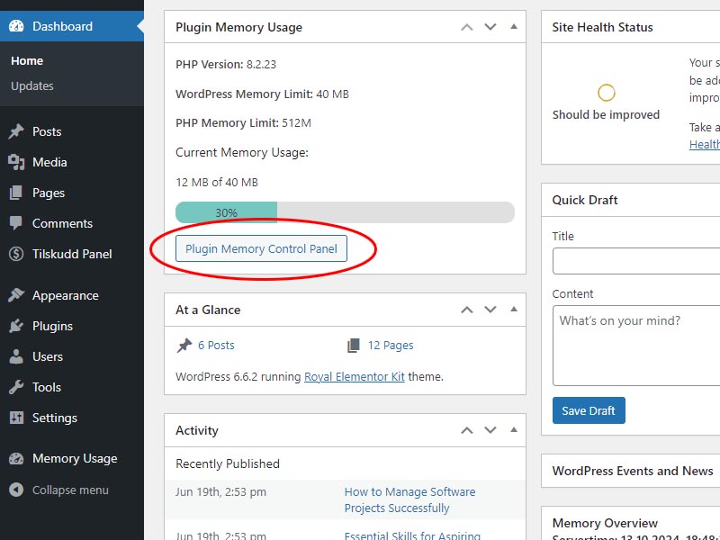
Task: Move Activity widget down
Action: point(490,430)
